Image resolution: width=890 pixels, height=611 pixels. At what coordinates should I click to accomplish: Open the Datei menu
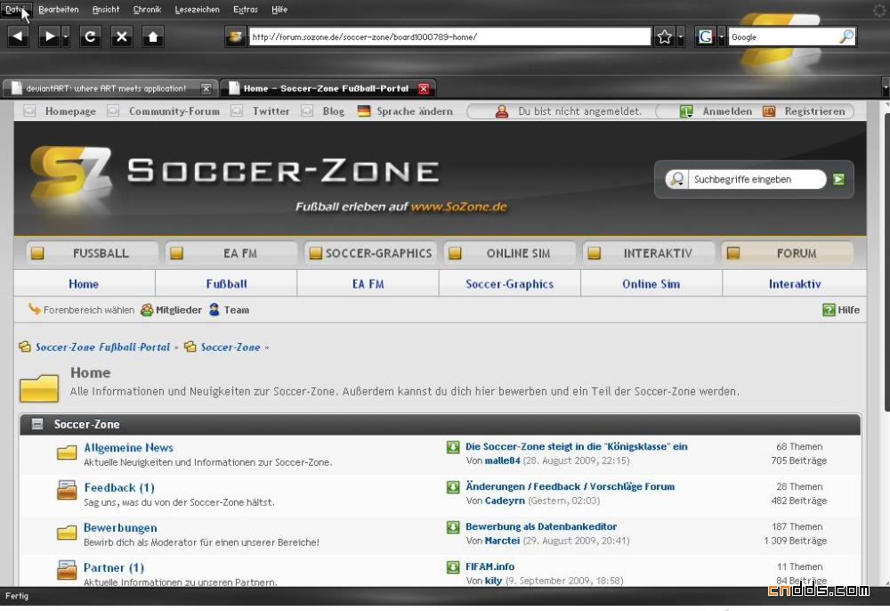click(x=15, y=10)
